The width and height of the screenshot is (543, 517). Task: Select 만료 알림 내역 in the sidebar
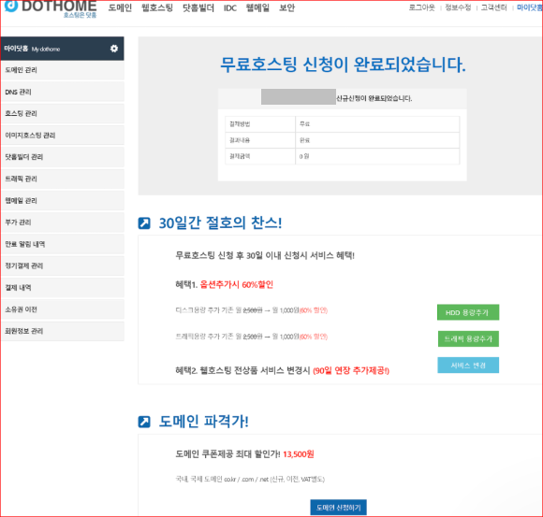(x=63, y=244)
